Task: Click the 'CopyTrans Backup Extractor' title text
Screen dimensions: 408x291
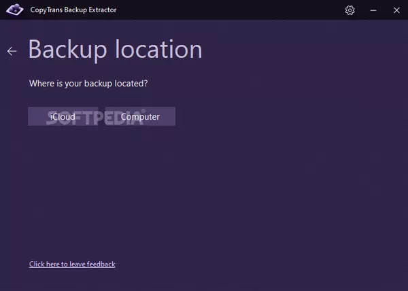Action: [74, 10]
